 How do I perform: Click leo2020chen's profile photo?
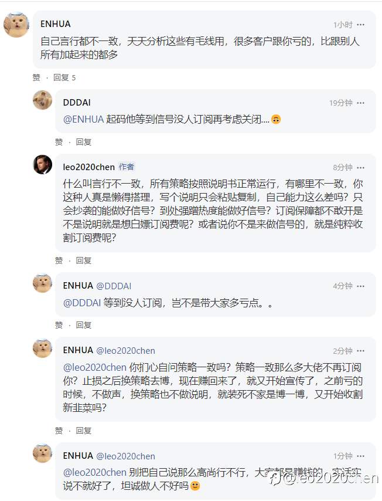click(43, 165)
